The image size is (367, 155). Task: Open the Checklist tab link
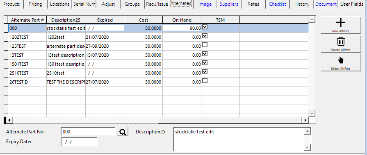click(x=278, y=4)
